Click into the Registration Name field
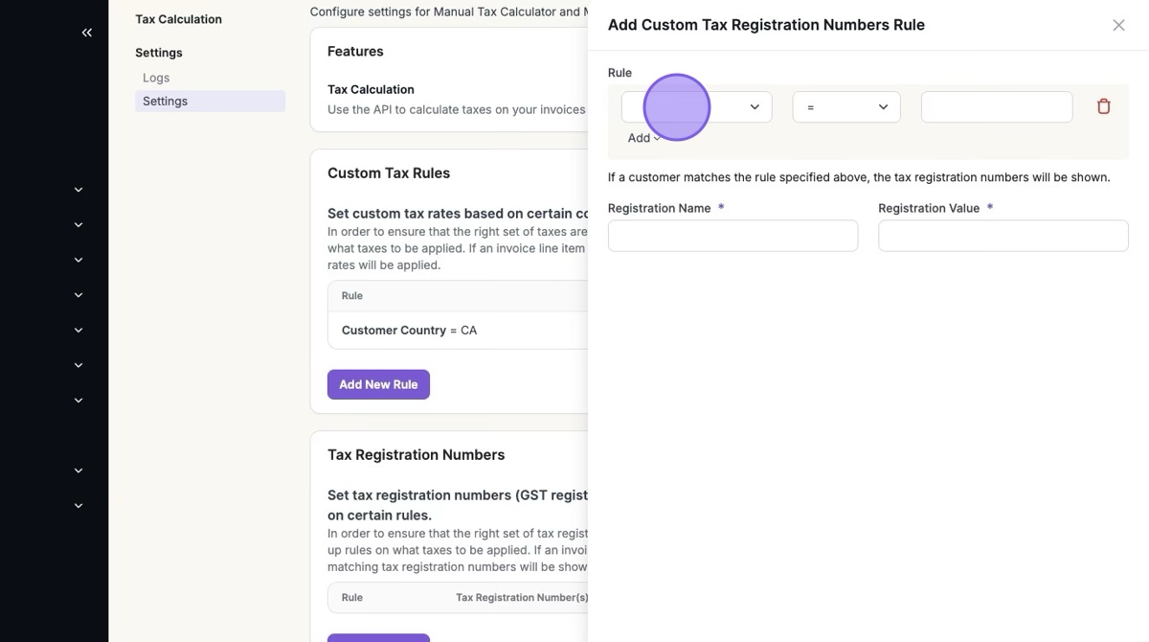 [x=732, y=236]
